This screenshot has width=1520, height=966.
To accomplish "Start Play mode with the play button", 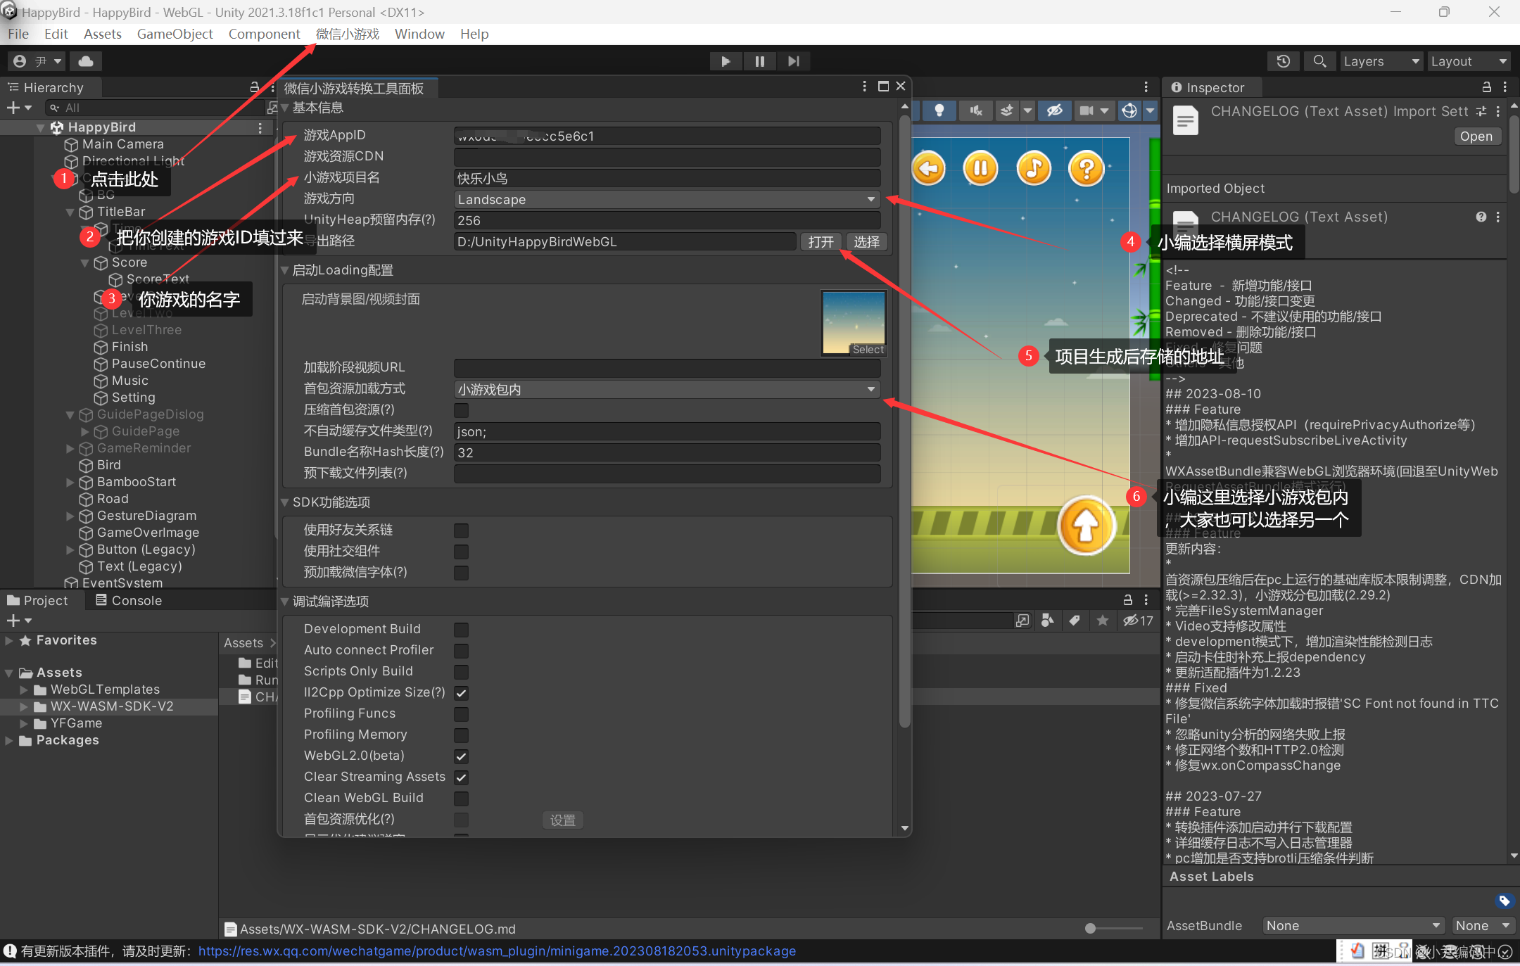I will click(x=726, y=61).
